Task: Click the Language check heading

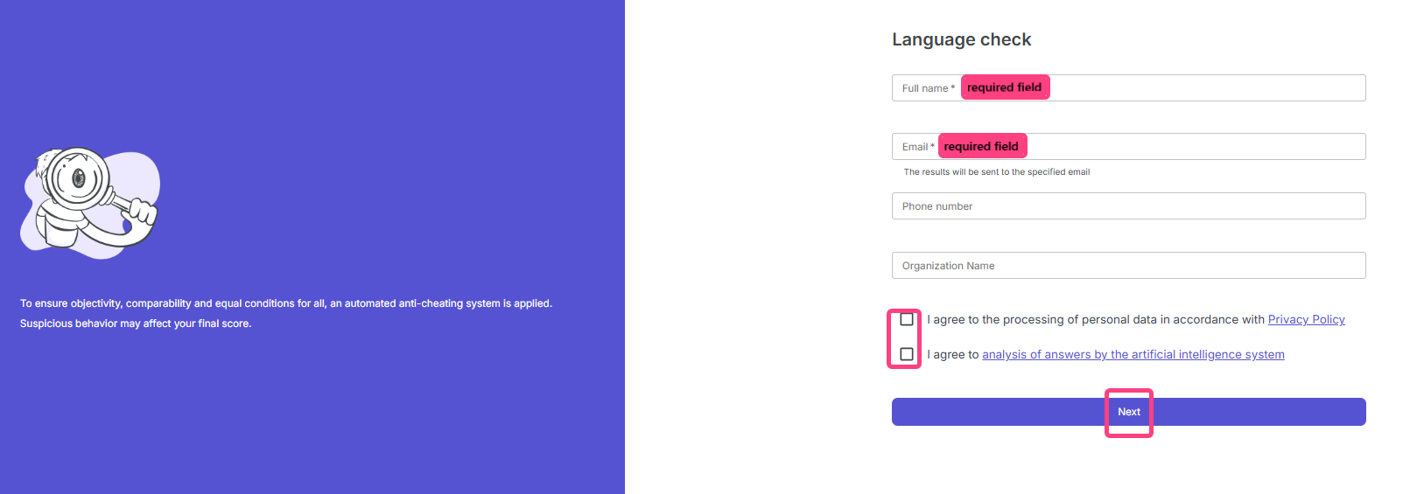Action: [x=961, y=39]
